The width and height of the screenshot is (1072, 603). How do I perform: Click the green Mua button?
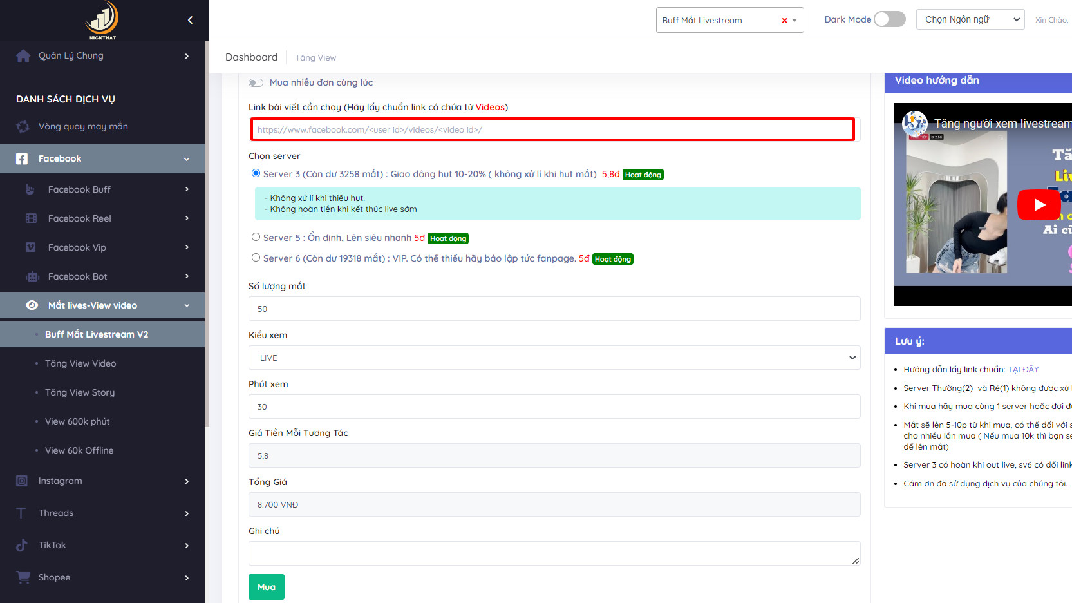click(x=267, y=587)
